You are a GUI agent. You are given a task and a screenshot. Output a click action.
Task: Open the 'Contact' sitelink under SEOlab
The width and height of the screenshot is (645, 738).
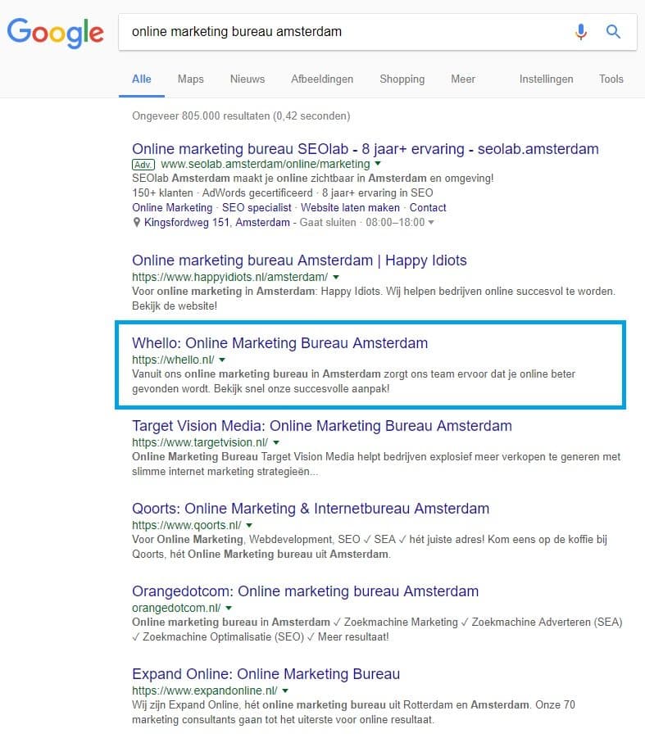coord(428,207)
